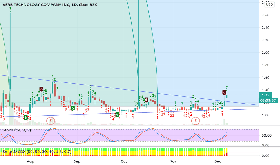The height and width of the screenshot is (165, 280).
Task: Click the 1.80 price axis label
Action: 266,65
